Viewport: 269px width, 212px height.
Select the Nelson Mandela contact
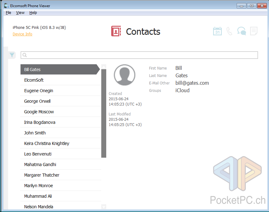(x=61, y=206)
